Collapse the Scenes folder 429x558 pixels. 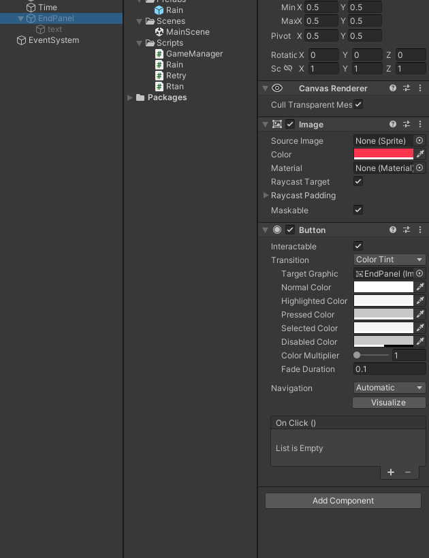coord(139,21)
